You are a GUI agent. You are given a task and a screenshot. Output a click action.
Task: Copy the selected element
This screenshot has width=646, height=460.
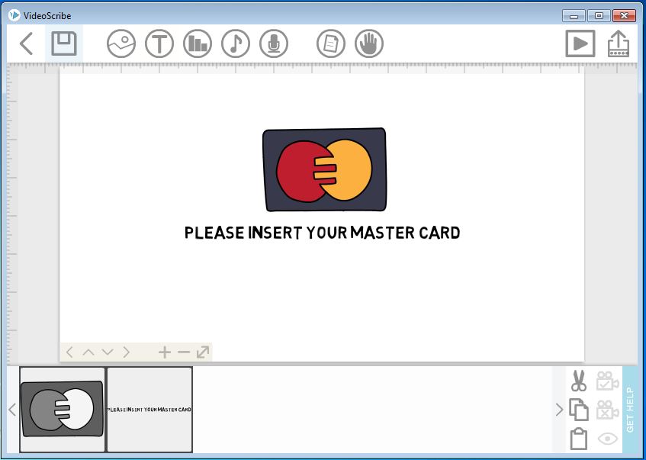coord(578,410)
